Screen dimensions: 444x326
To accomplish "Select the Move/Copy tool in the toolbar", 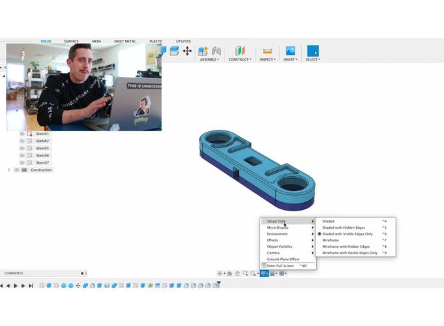I will (x=187, y=52).
